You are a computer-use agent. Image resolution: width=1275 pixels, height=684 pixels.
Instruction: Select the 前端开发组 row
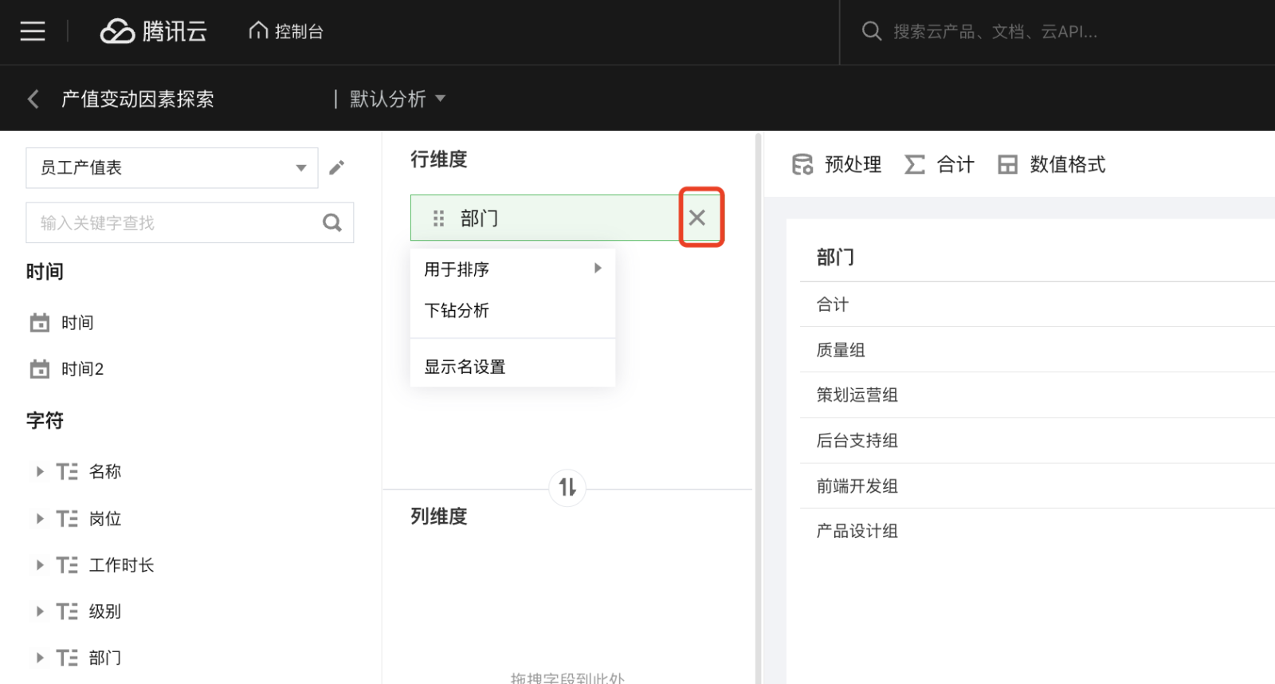pos(1038,485)
